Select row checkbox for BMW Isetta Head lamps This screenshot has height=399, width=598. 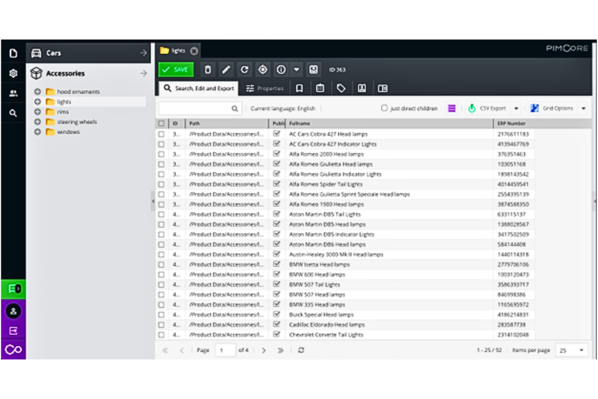[161, 264]
